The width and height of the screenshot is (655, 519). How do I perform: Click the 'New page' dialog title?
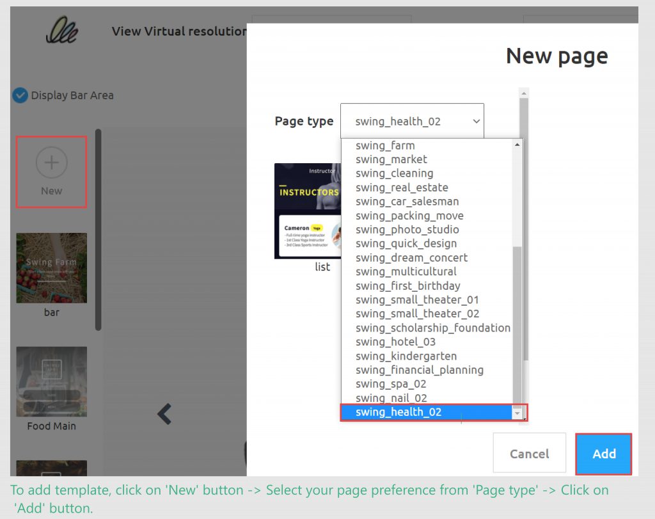[557, 56]
